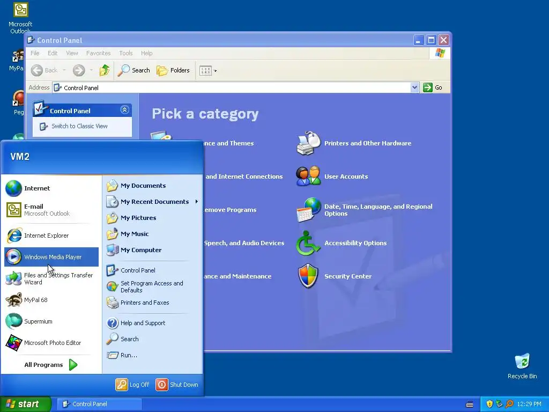Open the Forward history dropdown arrow
Viewport: 549px width, 412px height.
(x=91, y=70)
